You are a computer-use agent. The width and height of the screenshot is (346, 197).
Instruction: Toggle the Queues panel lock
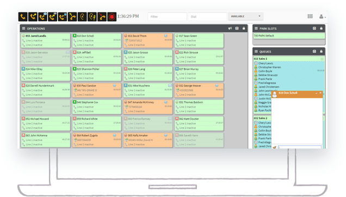(x=322, y=51)
